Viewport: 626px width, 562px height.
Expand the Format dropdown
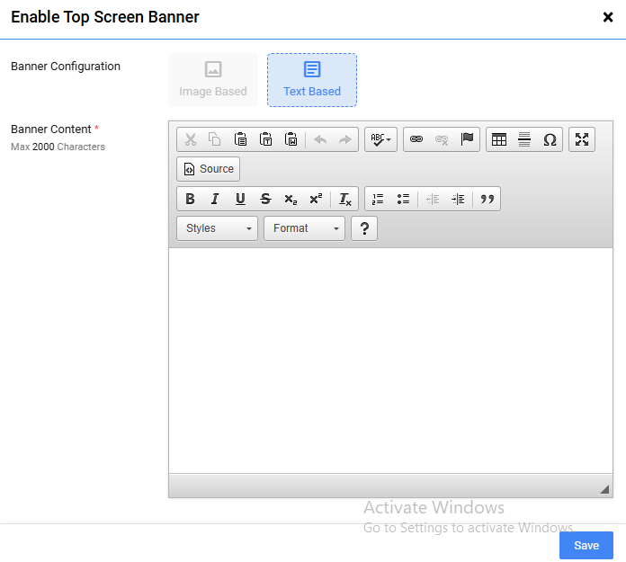pos(304,228)
